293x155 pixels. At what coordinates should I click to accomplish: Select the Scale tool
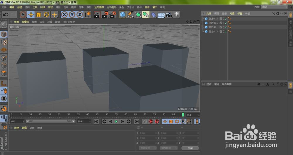pyautogui.click(x=38, y=15)
